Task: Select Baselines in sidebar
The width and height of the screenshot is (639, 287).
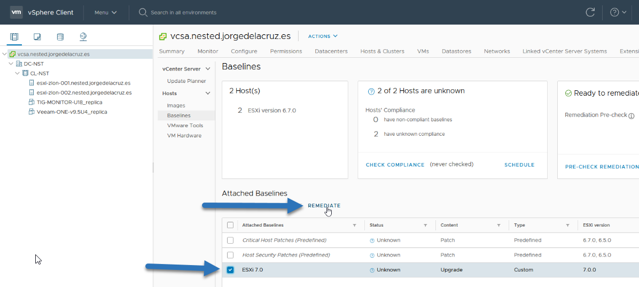Action: tap(186, 116)
